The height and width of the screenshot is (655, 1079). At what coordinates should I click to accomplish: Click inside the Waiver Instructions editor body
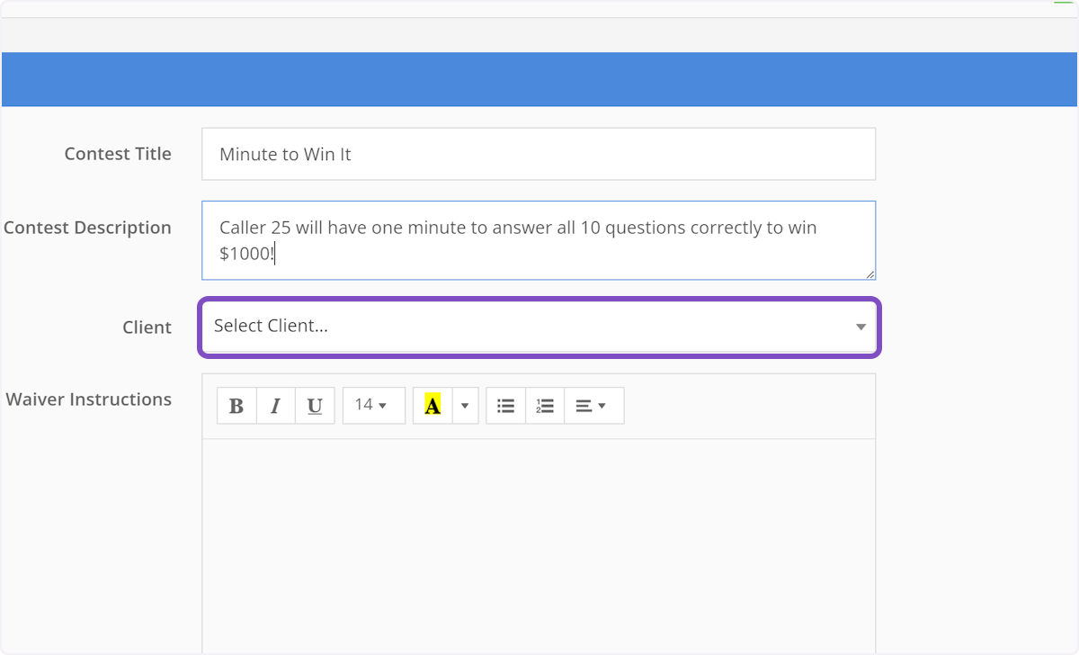(x=539, y=540)
